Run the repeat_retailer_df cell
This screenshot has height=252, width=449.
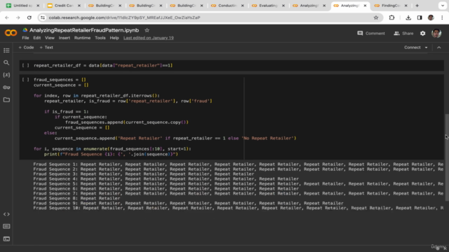[x=25, y=65]
